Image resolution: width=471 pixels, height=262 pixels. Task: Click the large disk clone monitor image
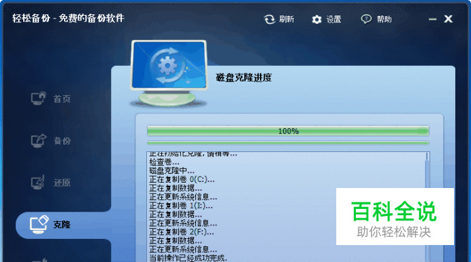pos(169,73)
